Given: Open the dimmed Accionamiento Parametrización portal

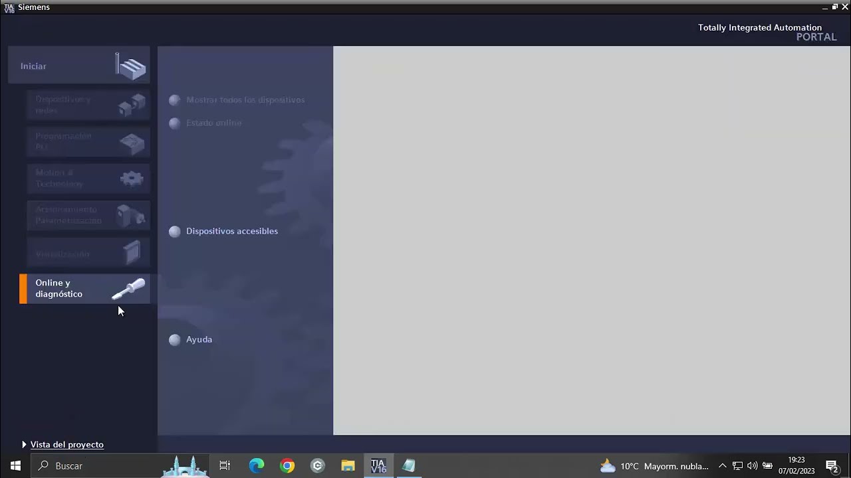Looking at the screenshot, I should (x=88, y=214).
